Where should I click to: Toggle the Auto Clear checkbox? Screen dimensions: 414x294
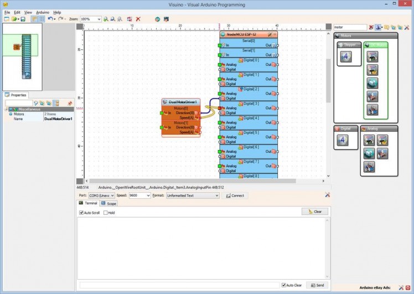pos(284,285)
